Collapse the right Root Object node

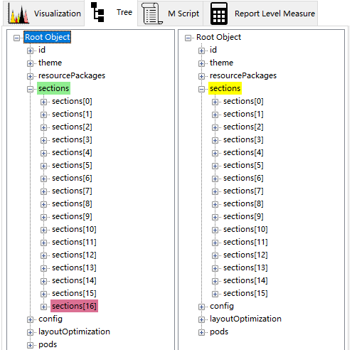pos(188,38)
